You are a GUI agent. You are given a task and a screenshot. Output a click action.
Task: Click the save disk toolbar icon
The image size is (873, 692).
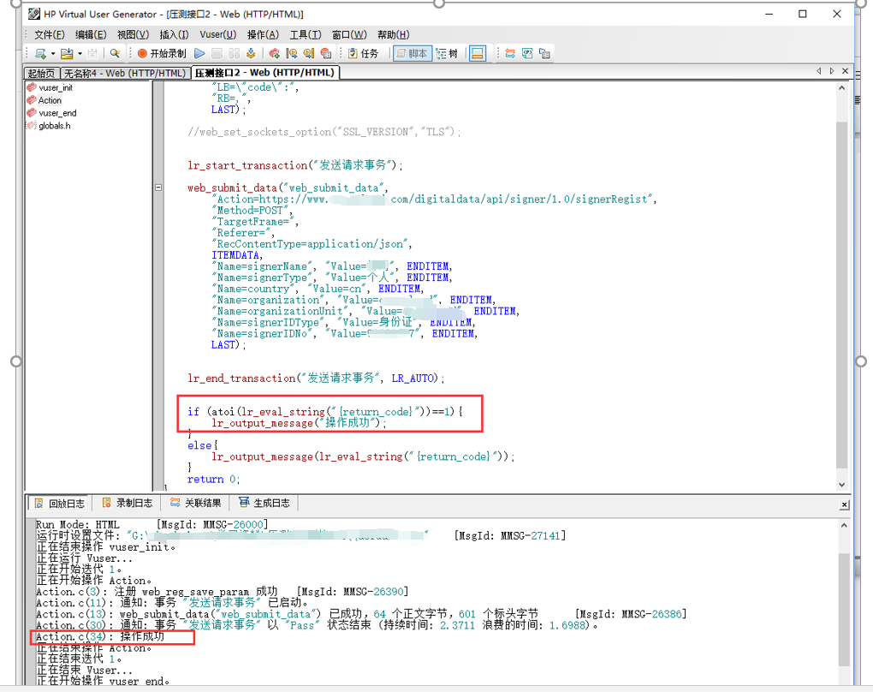92,53
